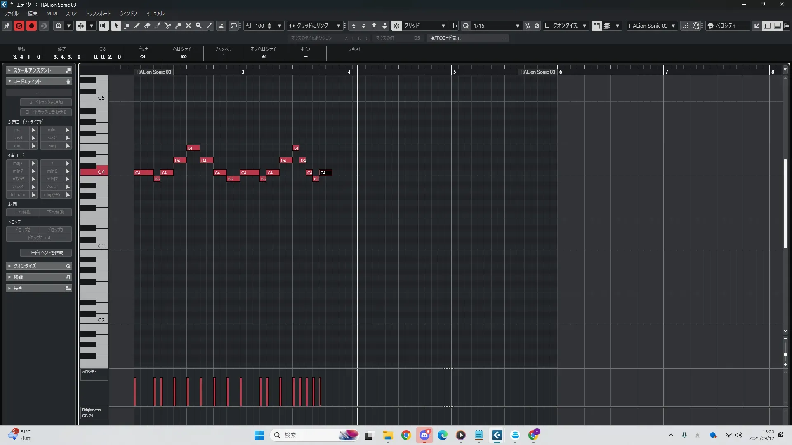
Task: Click the コードトラックを追加 button
Action: [46, 102]
